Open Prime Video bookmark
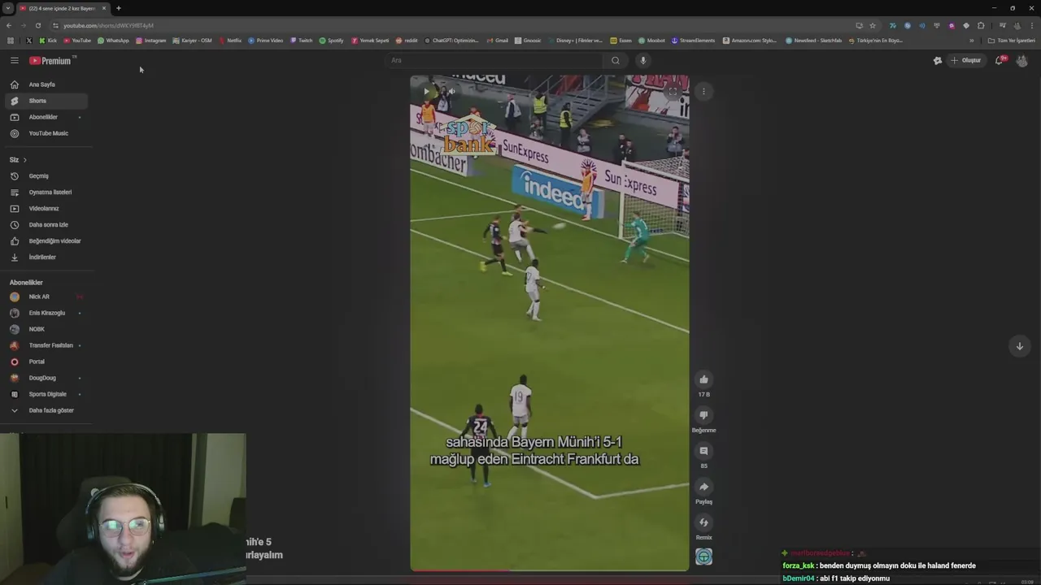Viewport: 1041px width, 585px height. pos(266,41)
